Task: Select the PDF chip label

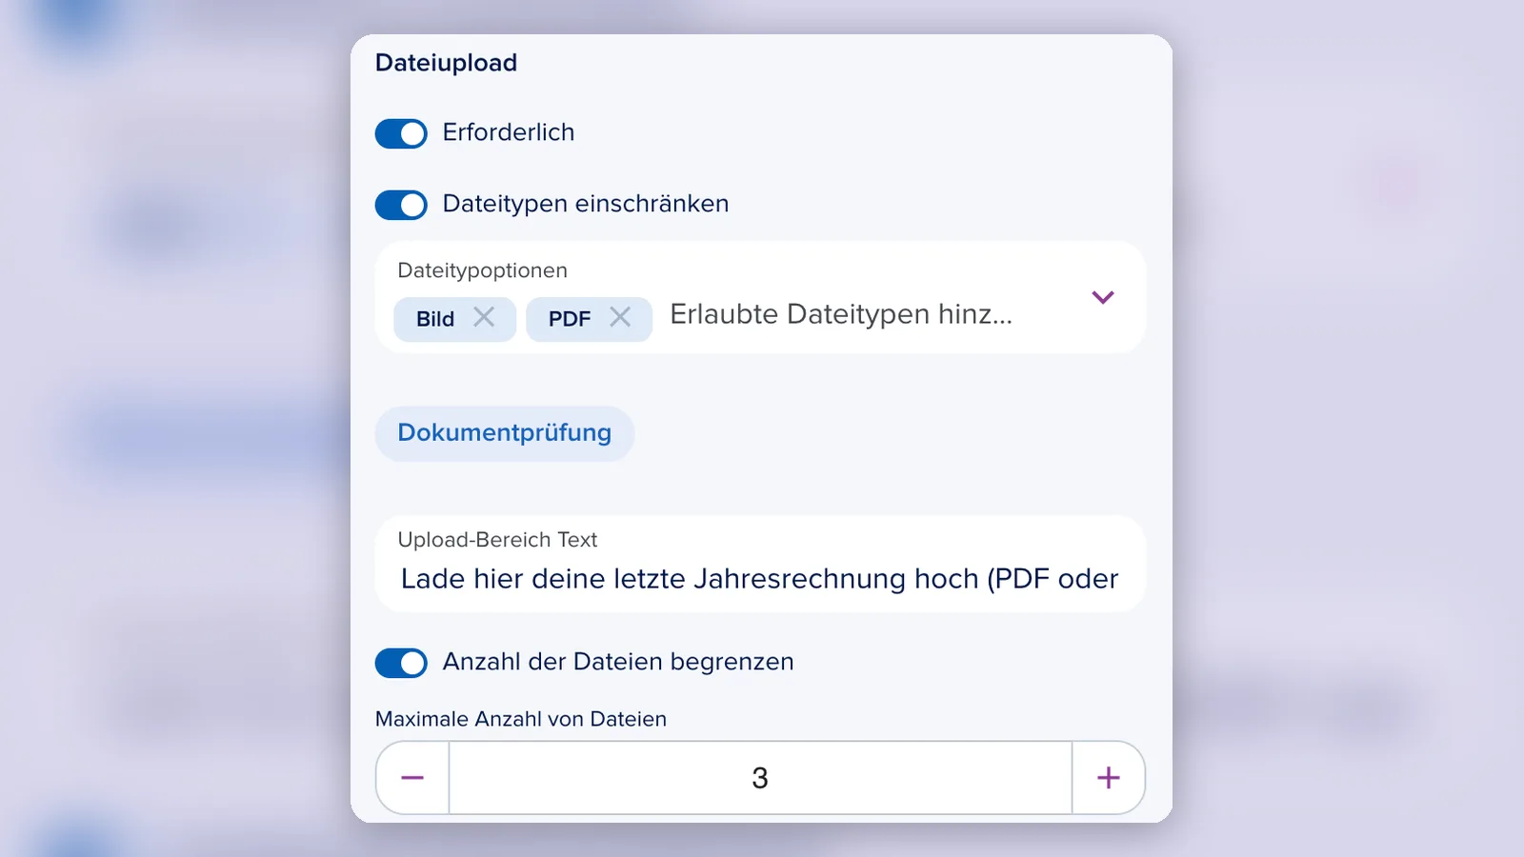Action: (x=570, y=319)
